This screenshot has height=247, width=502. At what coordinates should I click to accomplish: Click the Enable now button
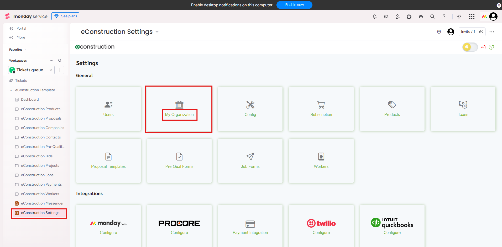(294, 5)
